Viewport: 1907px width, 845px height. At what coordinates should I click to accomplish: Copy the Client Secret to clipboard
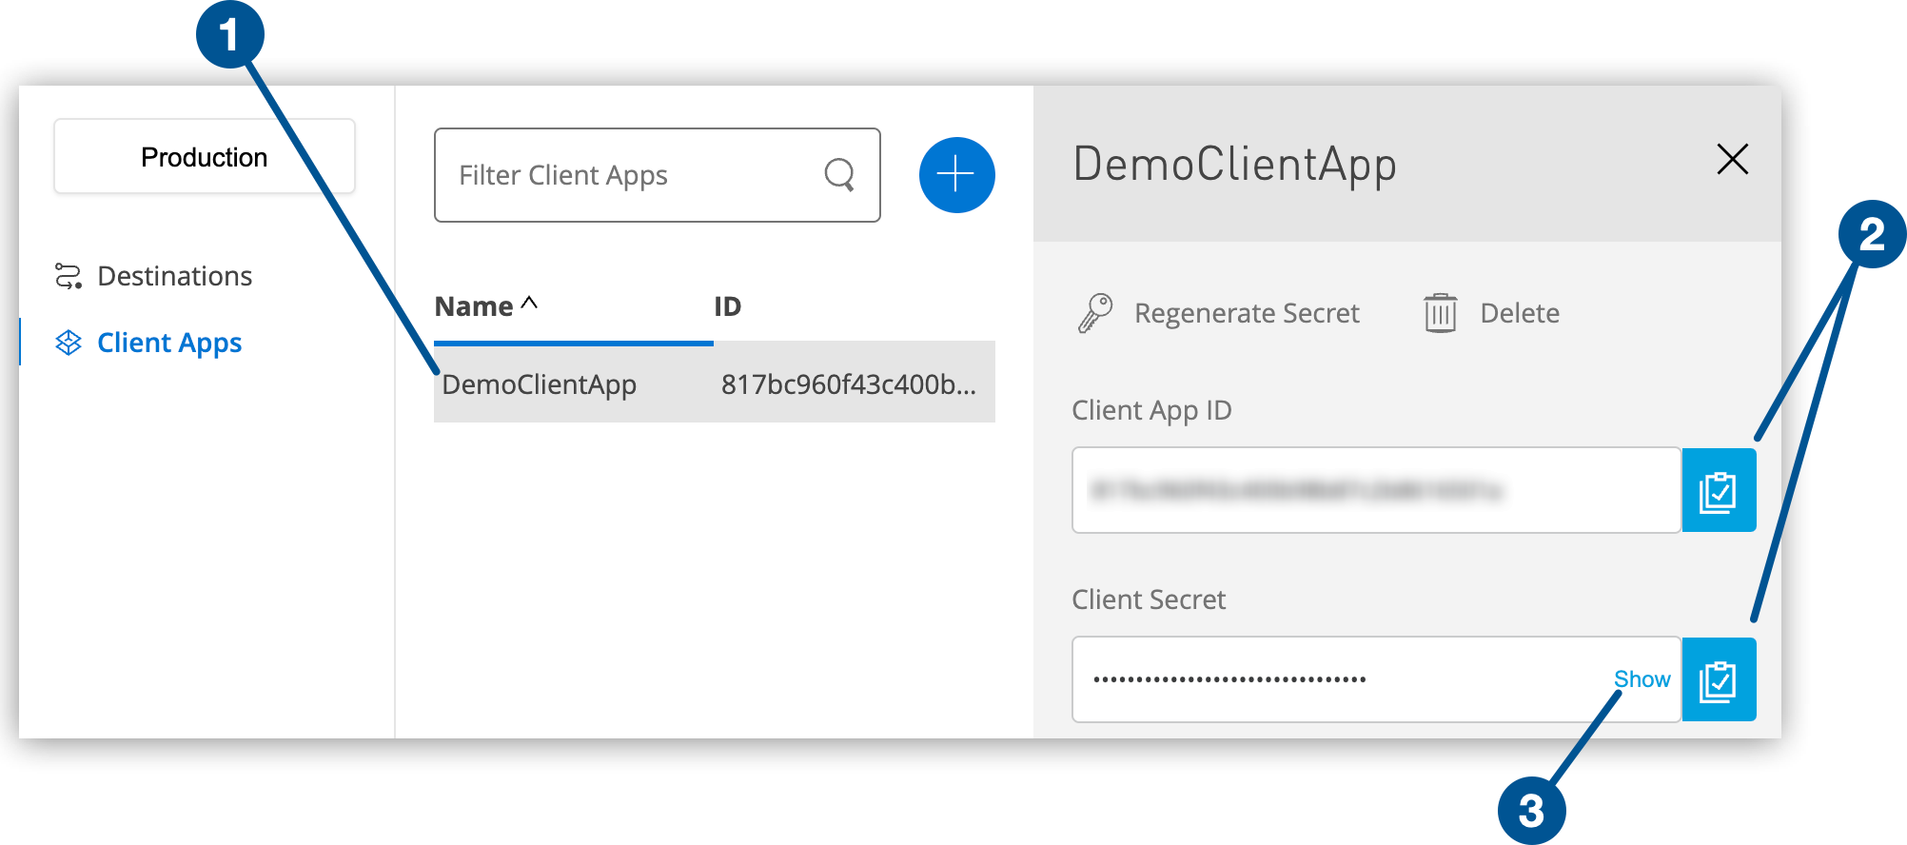1719,680
